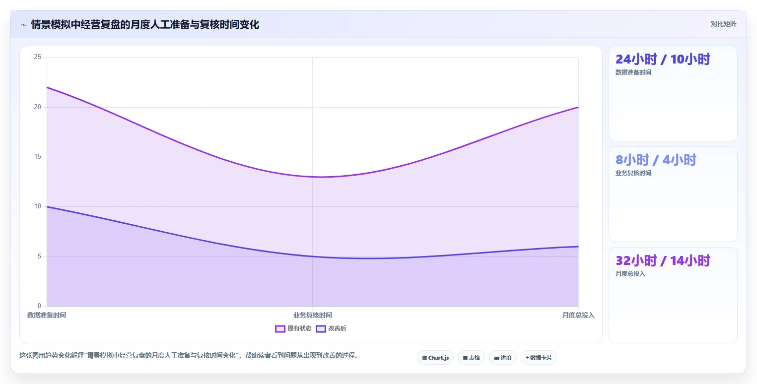Viewport: 757px width, 384px height.
Task: Click the icon inside the Chart.js chip
Action: coord(424,358)
